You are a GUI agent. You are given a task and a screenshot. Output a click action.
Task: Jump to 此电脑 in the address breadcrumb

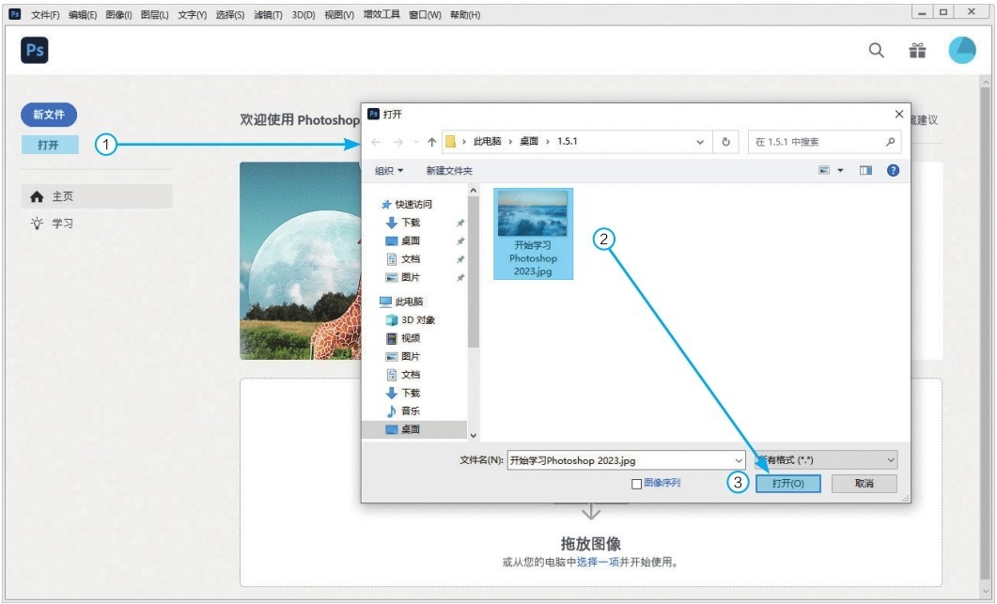coord(487,141)
